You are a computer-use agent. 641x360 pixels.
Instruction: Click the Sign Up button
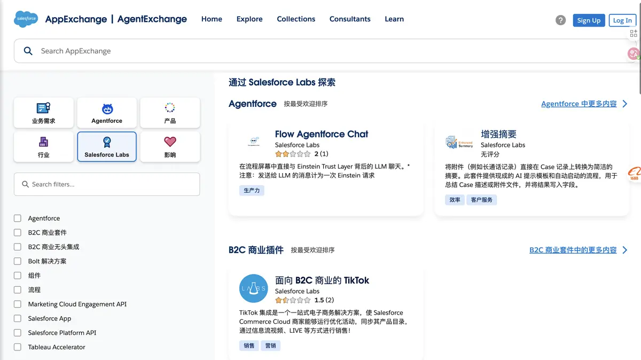tap(589, 20)
